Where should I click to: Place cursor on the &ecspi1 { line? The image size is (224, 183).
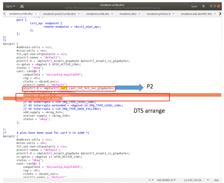click(11, 44)
